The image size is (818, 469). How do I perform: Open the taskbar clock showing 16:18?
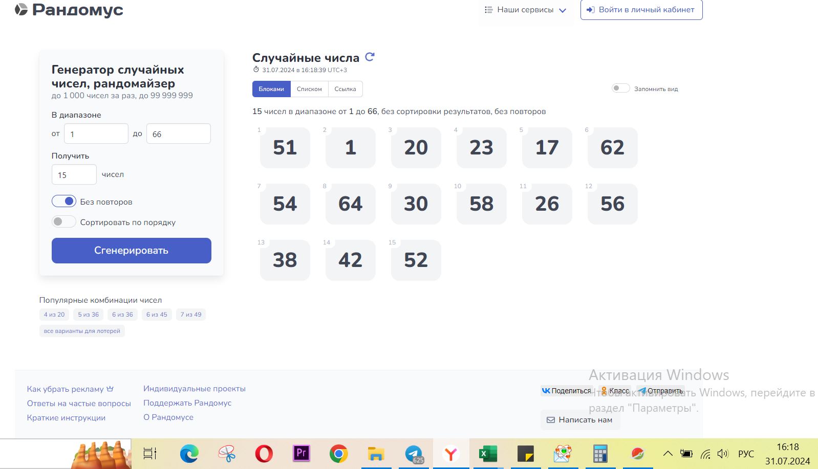[788, 454]
